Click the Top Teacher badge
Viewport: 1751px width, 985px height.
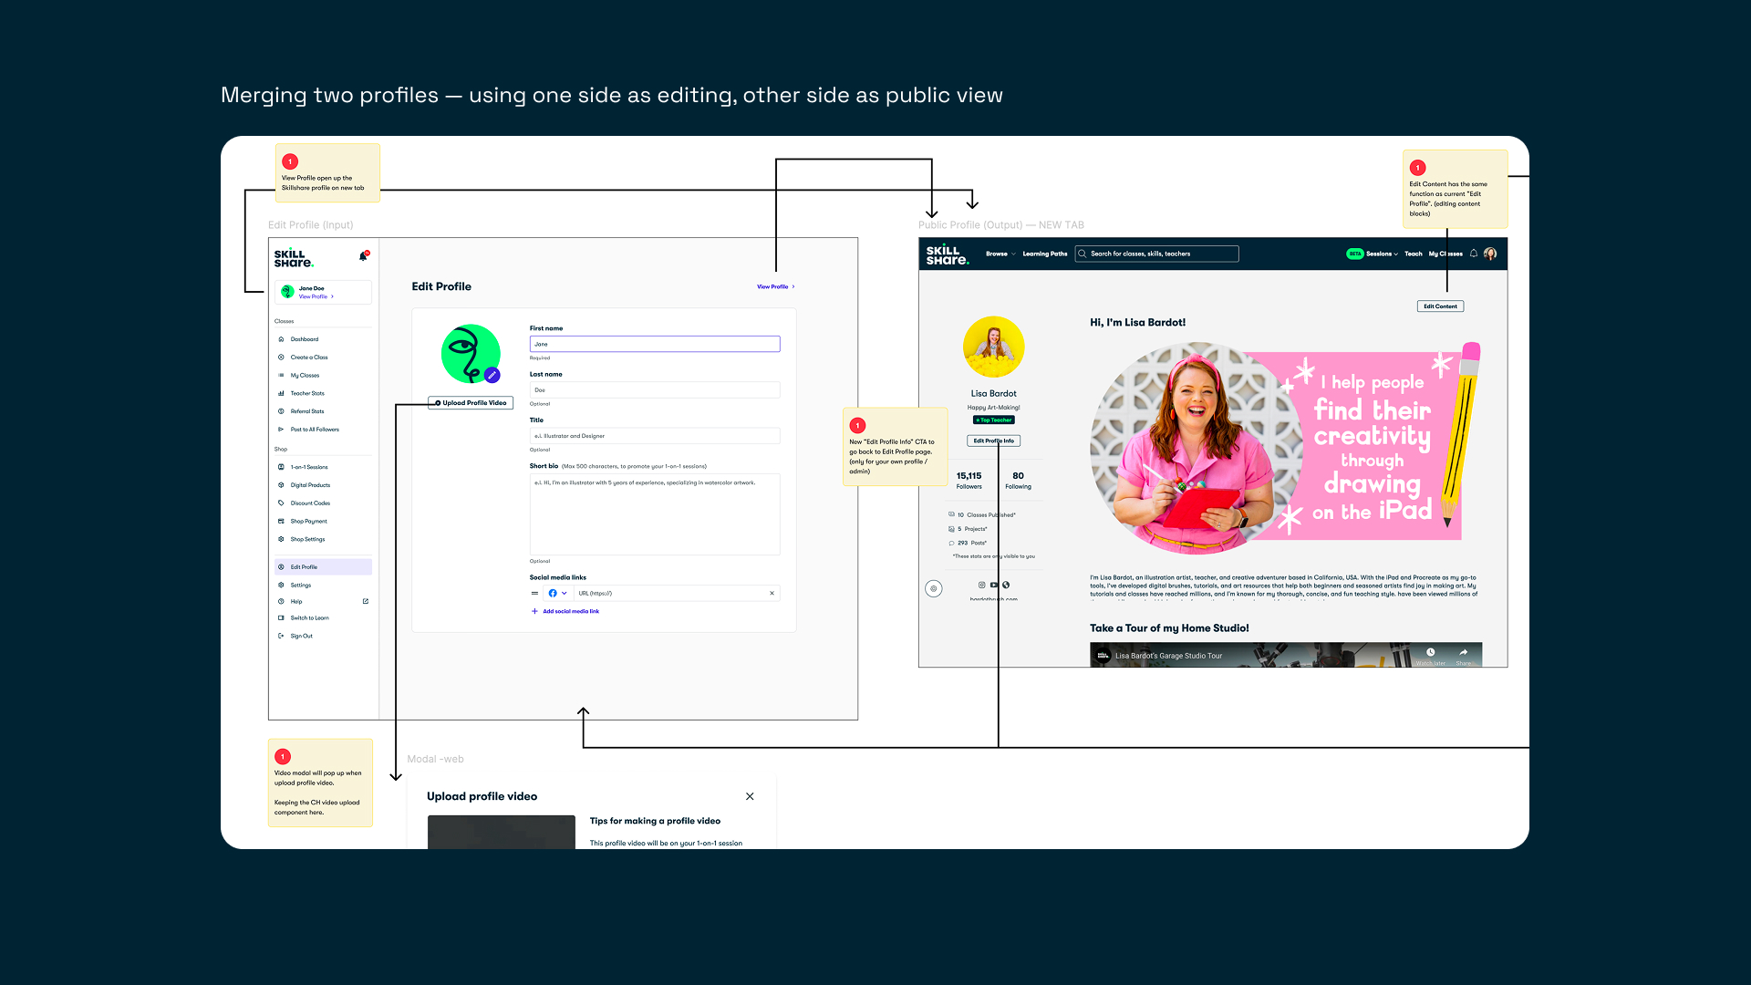[994, 420]
